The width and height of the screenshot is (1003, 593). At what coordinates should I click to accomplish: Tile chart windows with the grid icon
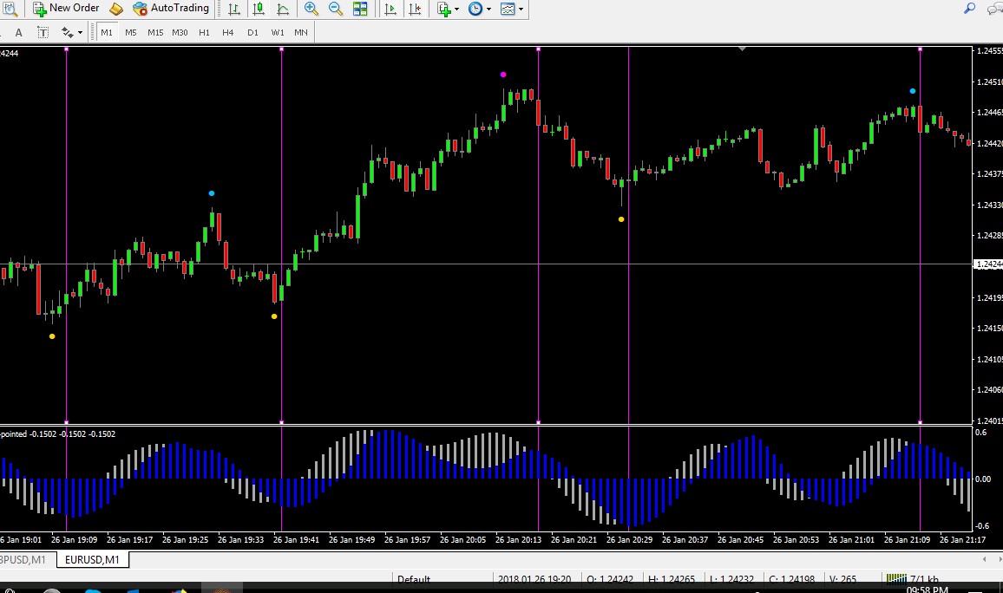360,9
